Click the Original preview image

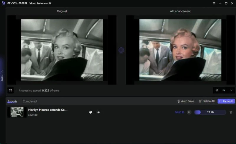pos(62,50)
